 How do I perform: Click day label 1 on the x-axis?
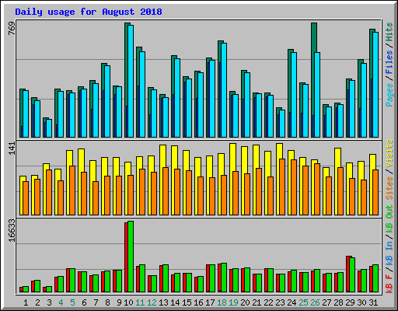coord(26,302)
